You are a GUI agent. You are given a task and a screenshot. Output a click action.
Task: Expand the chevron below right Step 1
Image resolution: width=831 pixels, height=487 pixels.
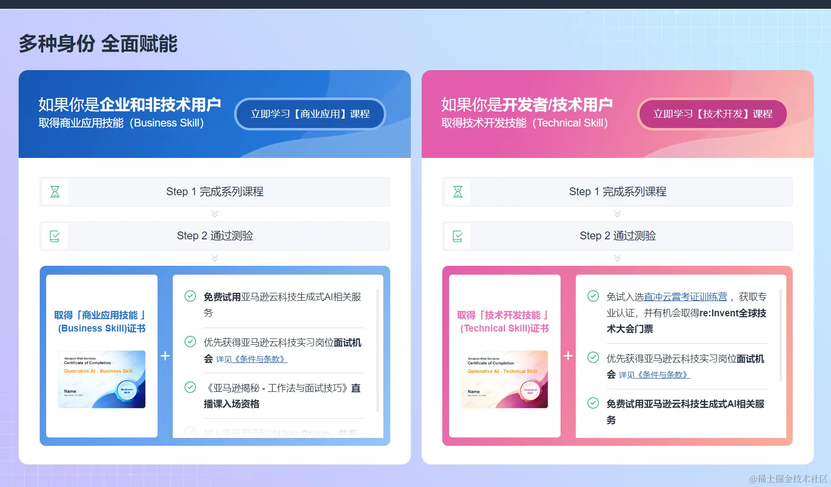(x=617, y=214)
